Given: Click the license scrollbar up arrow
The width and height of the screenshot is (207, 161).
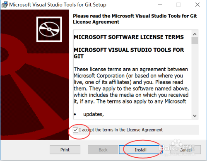Looking at the screenshot, I should point(195,34).
